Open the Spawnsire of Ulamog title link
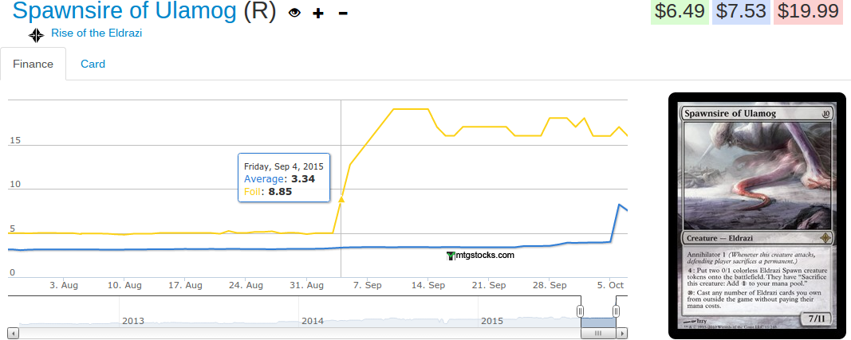Image resolution: width=851 pixels, height=340 pixels. coord(124,11)
